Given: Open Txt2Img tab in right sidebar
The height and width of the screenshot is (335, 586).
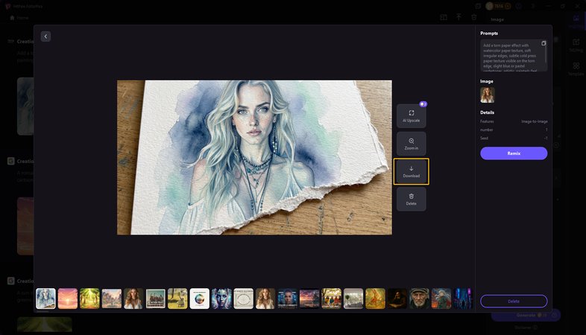Looking at the screenshot, I should pyautogui.click(x=576, y=45).
